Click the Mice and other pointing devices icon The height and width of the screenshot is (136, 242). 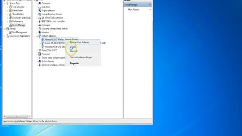click(x=40, y=29)
